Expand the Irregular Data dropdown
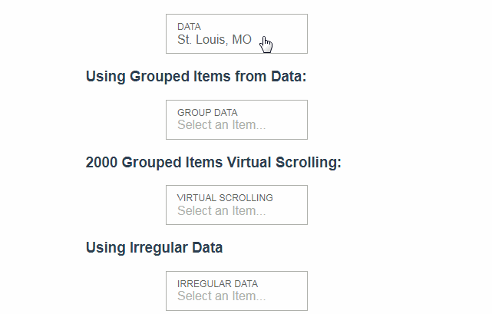The height and width of the screenshot is (314, 492). click(236, 291)
